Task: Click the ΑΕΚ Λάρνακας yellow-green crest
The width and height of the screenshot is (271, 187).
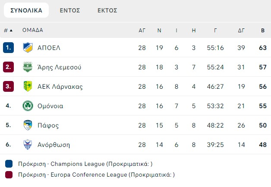Action: 28,86
